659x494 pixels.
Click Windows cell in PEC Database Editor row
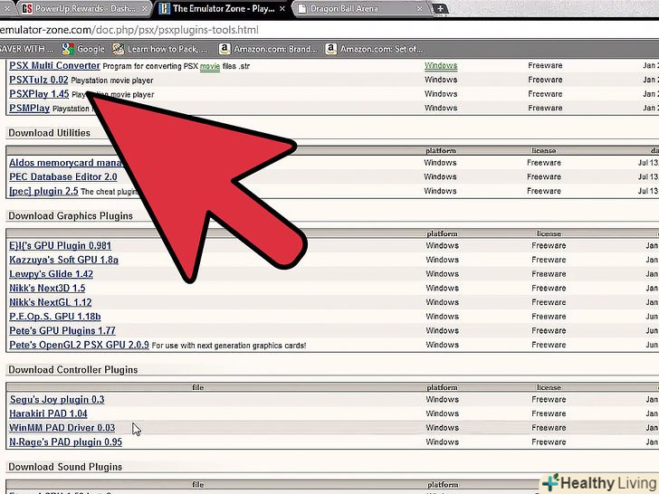[x=440, y=176]
